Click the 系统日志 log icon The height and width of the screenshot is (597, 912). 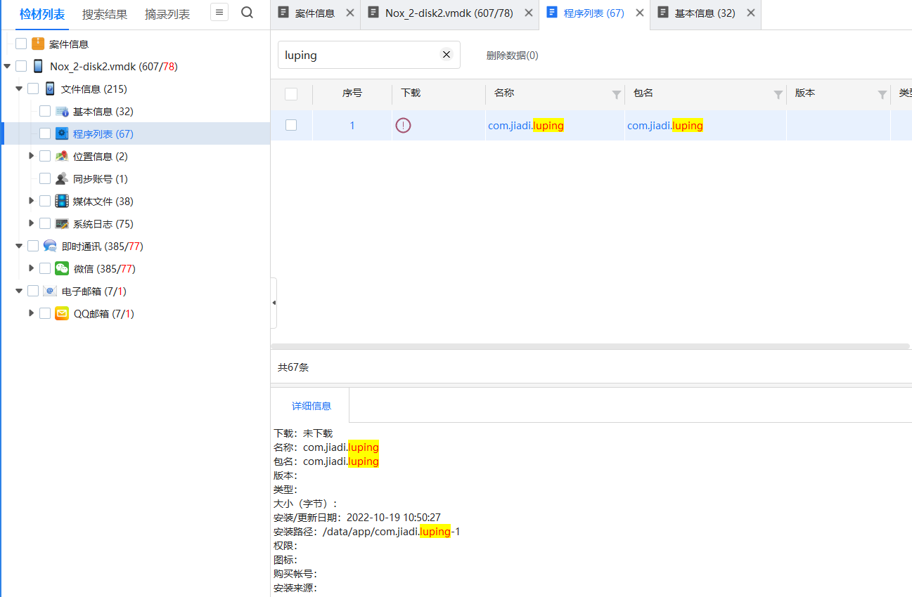click(x=62, y=223)
